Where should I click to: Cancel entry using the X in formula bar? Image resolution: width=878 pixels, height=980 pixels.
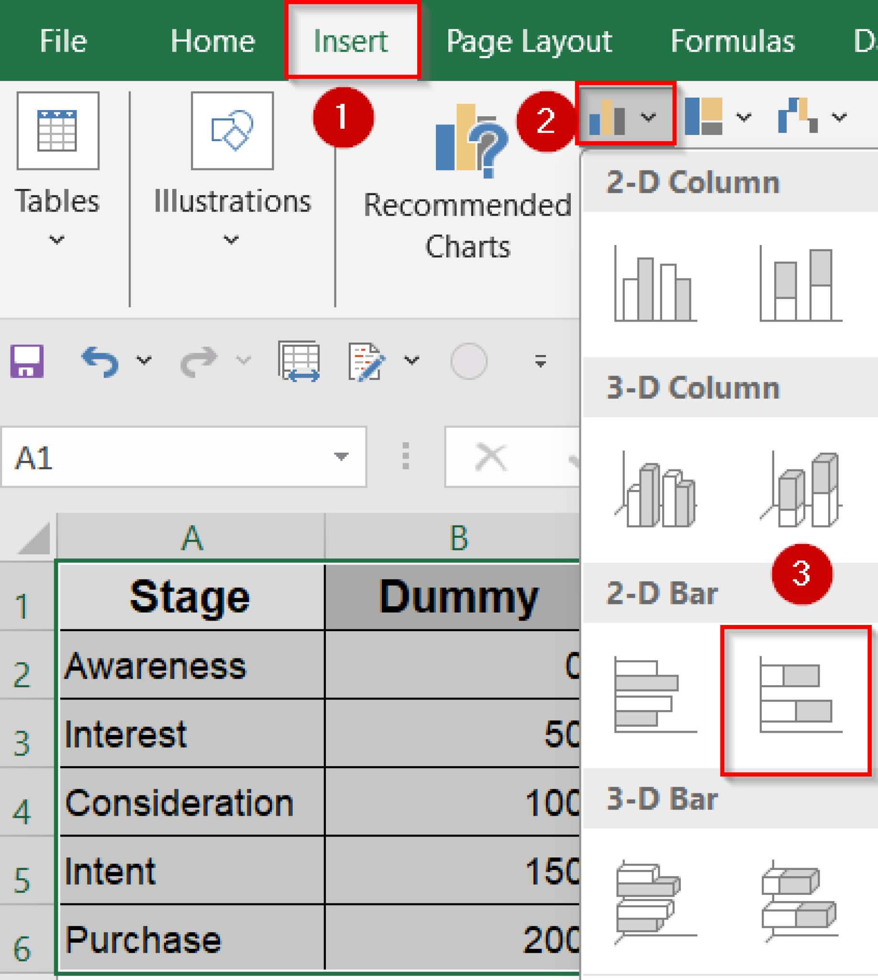click(x=490, y=457)
